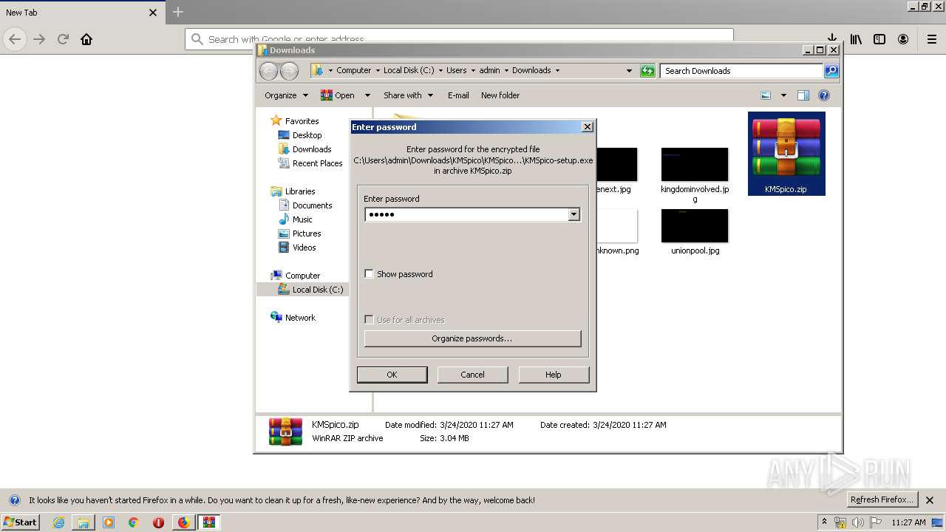Click Help in password dialog
Screen dimensions: 946x532
(554, 375)
